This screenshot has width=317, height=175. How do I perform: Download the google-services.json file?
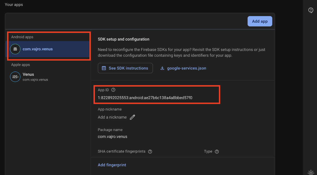187,68
